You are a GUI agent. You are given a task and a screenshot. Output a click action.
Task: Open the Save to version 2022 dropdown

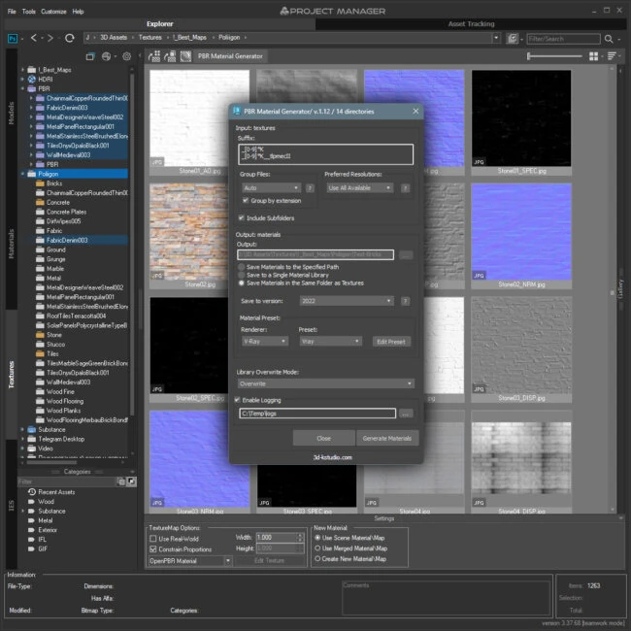click(x=347, y=301)
